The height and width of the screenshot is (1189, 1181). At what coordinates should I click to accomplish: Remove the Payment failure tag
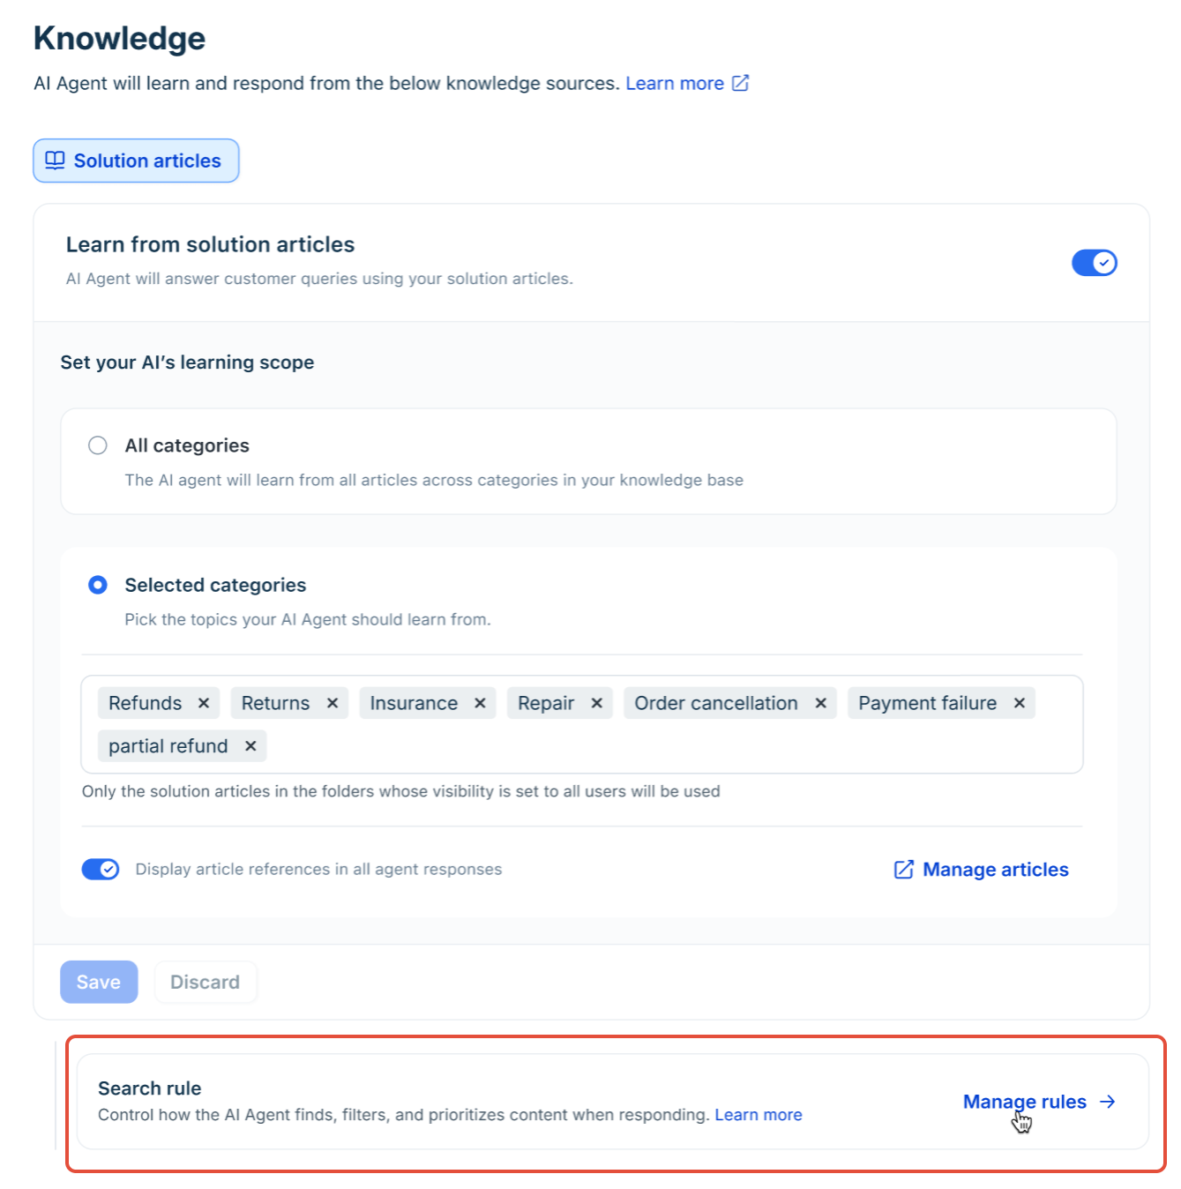(x=1020, y=703)
